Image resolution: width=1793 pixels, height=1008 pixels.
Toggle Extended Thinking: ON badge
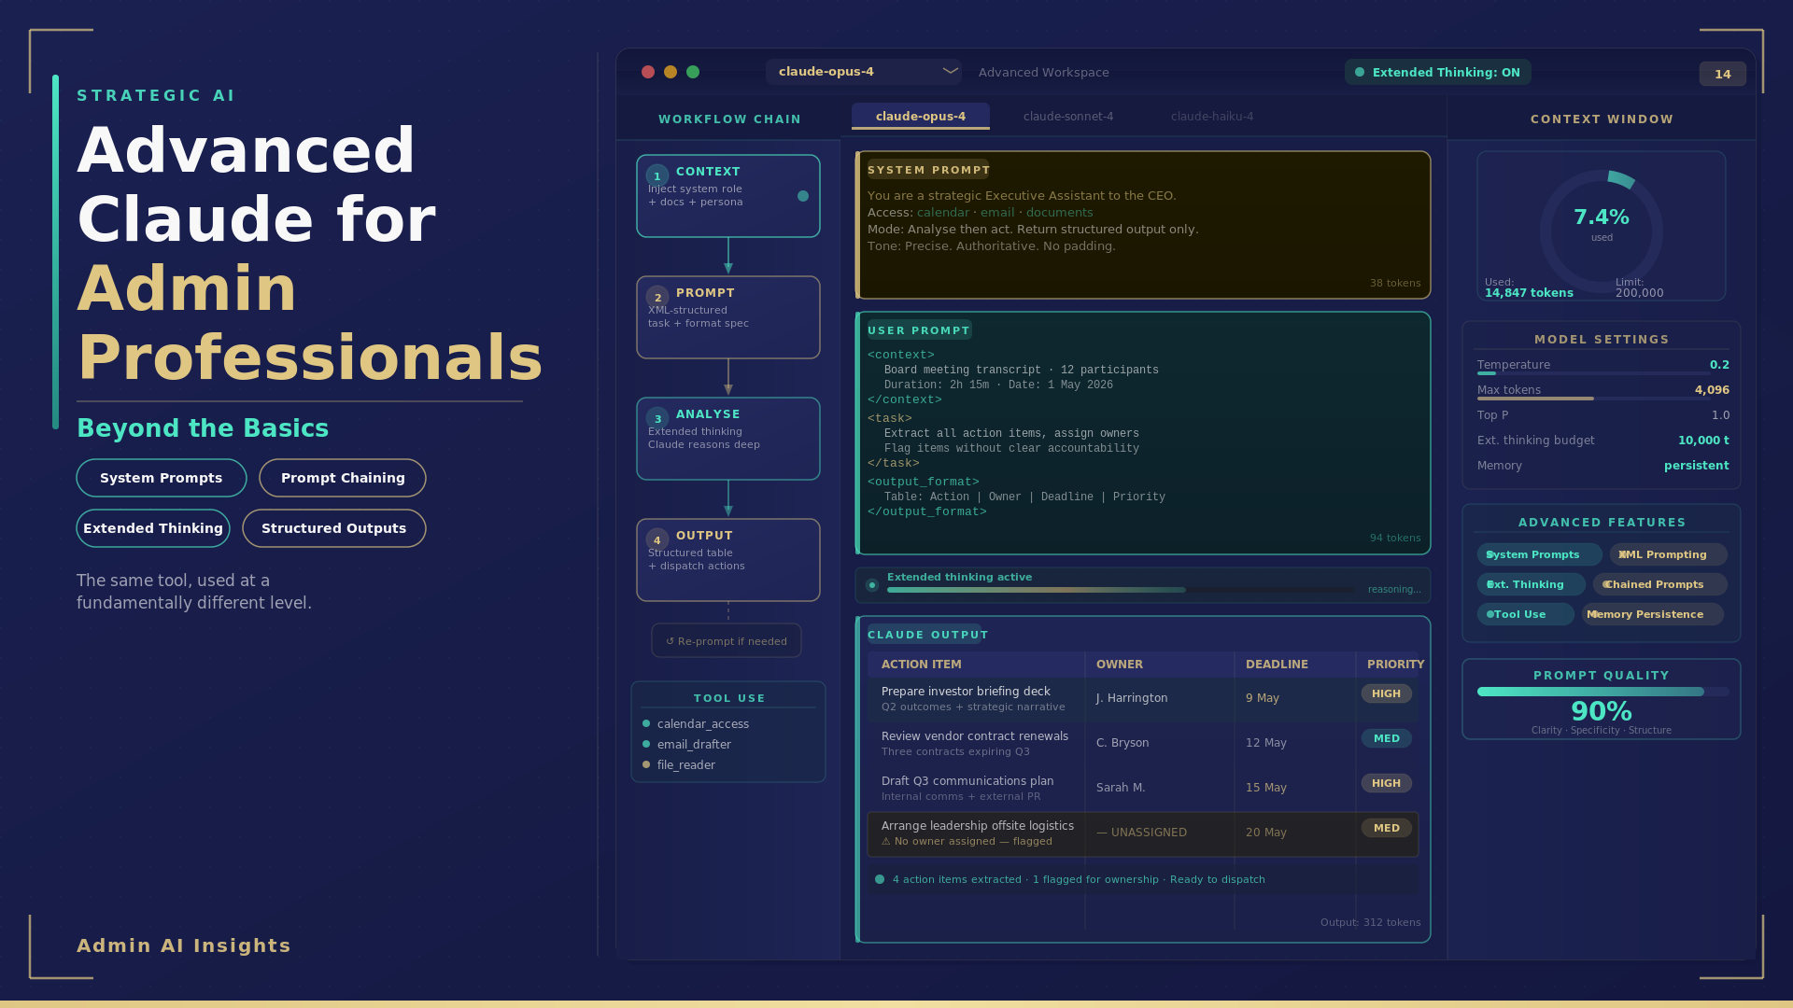click(x=1437, y=72)
